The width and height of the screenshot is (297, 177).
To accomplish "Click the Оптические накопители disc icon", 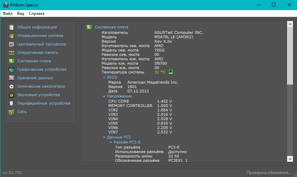I will pos(12,87).
